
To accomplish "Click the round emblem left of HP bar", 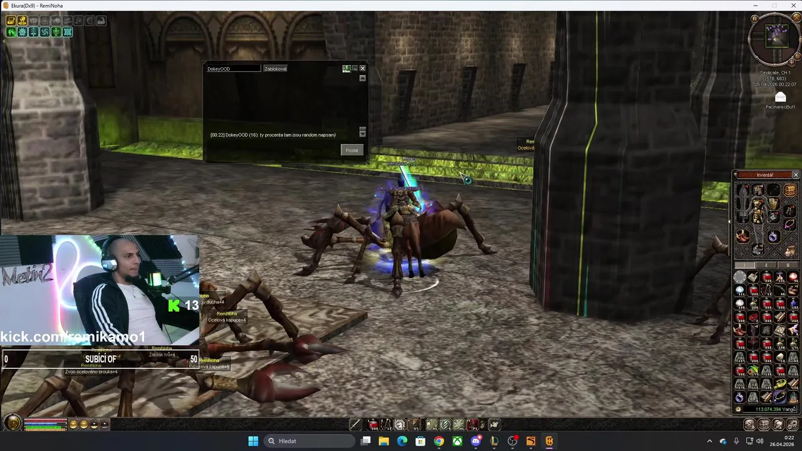I will [13, 424].
